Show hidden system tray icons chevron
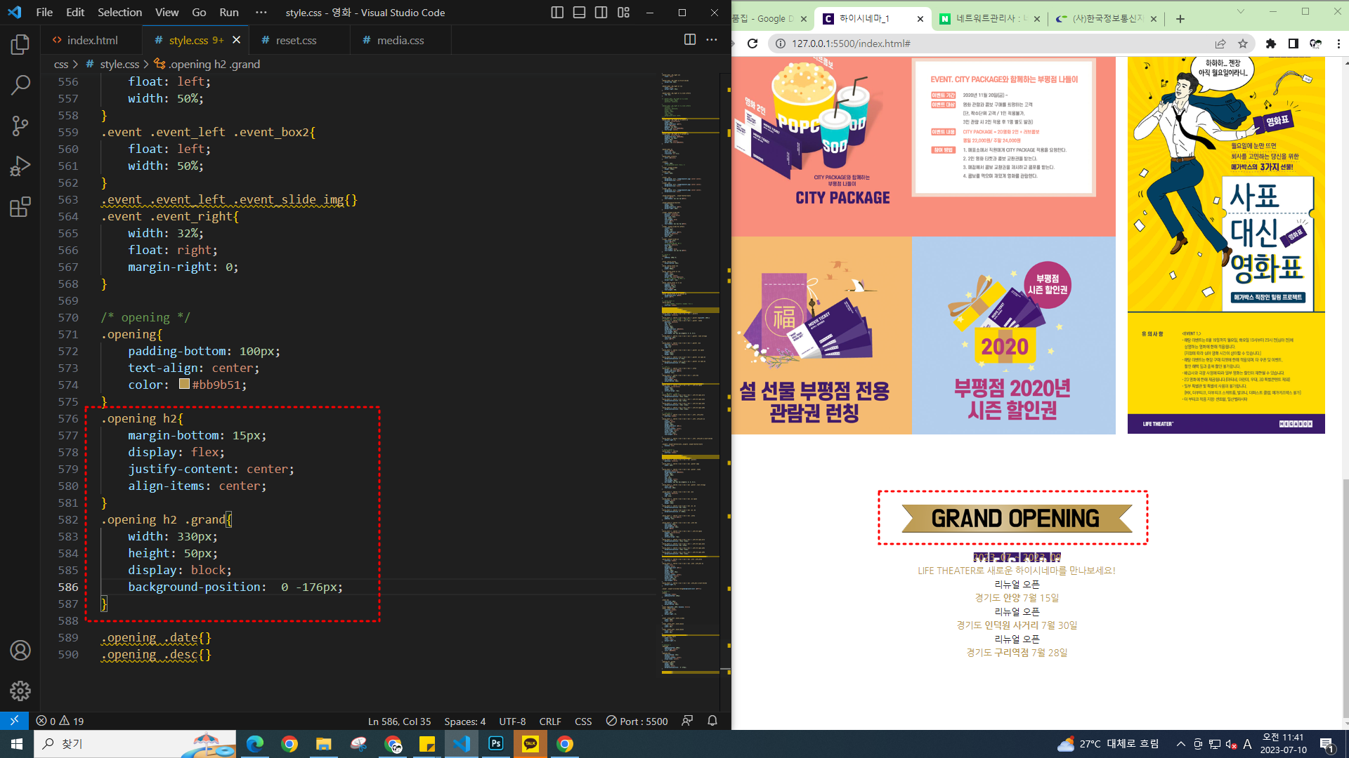Screen dimensions: 1349x758 pos(1180,744)
